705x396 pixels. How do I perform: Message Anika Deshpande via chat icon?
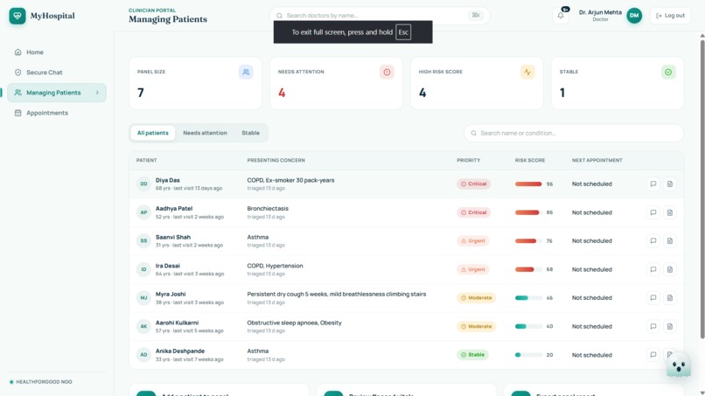[653, 355]
